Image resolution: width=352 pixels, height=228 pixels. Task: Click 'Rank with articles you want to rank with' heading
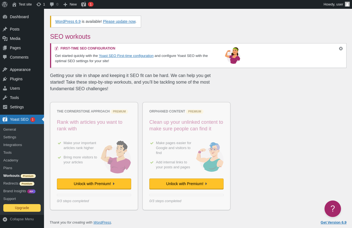(90, 125)
